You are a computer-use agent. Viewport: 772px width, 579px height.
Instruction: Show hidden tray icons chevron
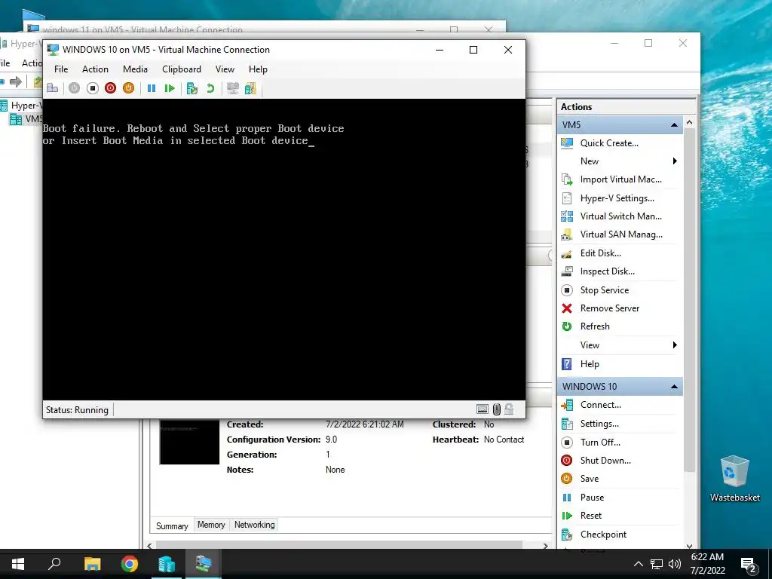[x=638, y=564]
